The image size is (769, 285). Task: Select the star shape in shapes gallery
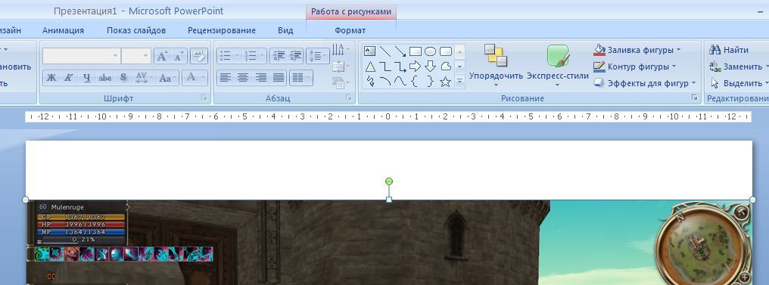coord(445,82)
